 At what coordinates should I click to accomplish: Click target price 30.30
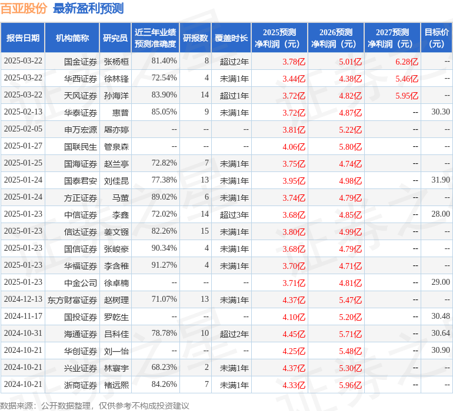click(x=441, y=112)
